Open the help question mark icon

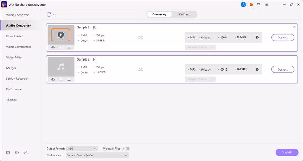(17, 152)
